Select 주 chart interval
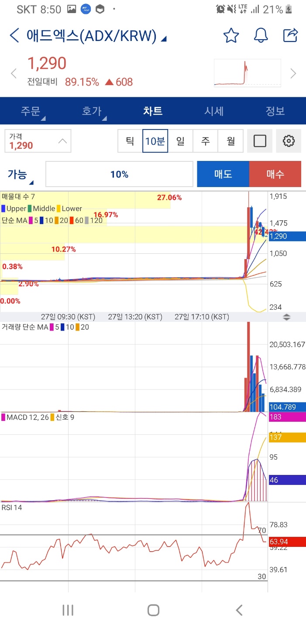 point(205,141)
